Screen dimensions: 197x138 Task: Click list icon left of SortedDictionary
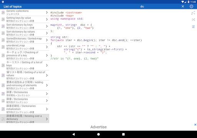3,40
